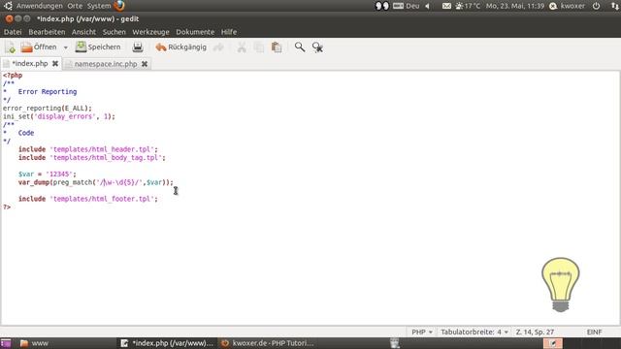
Task: Launch Firefox from the top panel
Action: click(x=119, y=6)
